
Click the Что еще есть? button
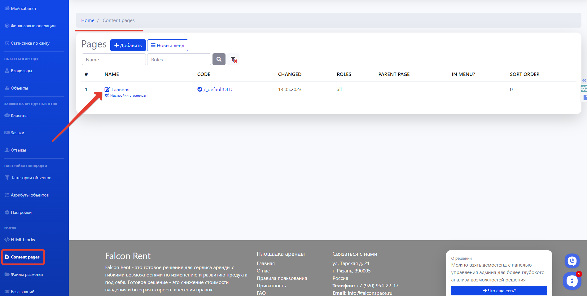point(499,291)
